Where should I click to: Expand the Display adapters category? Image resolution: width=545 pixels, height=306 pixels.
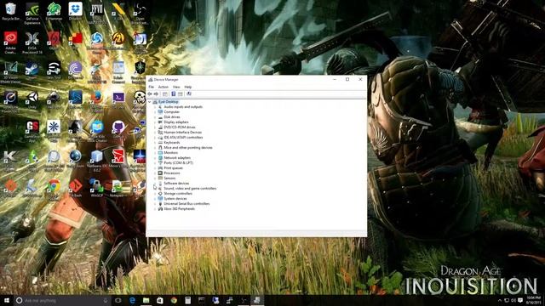pyautogui.click(x=155, y=122)
